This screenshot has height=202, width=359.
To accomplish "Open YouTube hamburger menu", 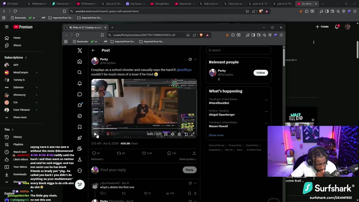I will tap(7, 27).
